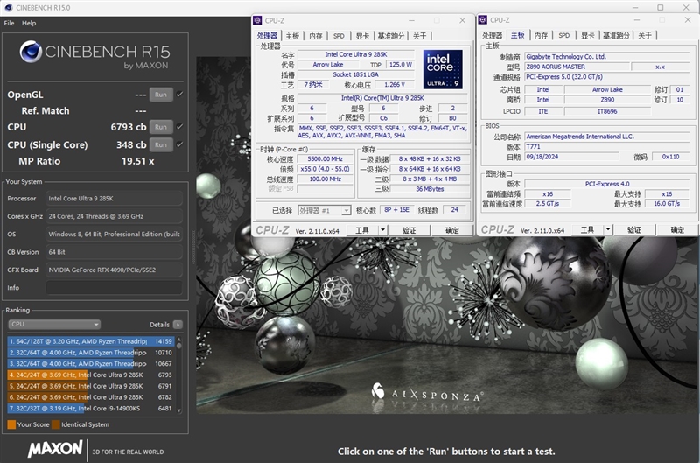The width and height of the screenshot is (700, 463).
Task: Click the Processor field Intel Core Ultra 9 285K
Action: pyautogui.click(x=115, y=199)
